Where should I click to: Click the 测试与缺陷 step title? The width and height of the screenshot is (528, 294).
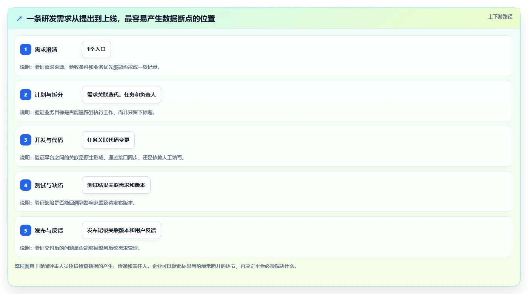point(49,185)
